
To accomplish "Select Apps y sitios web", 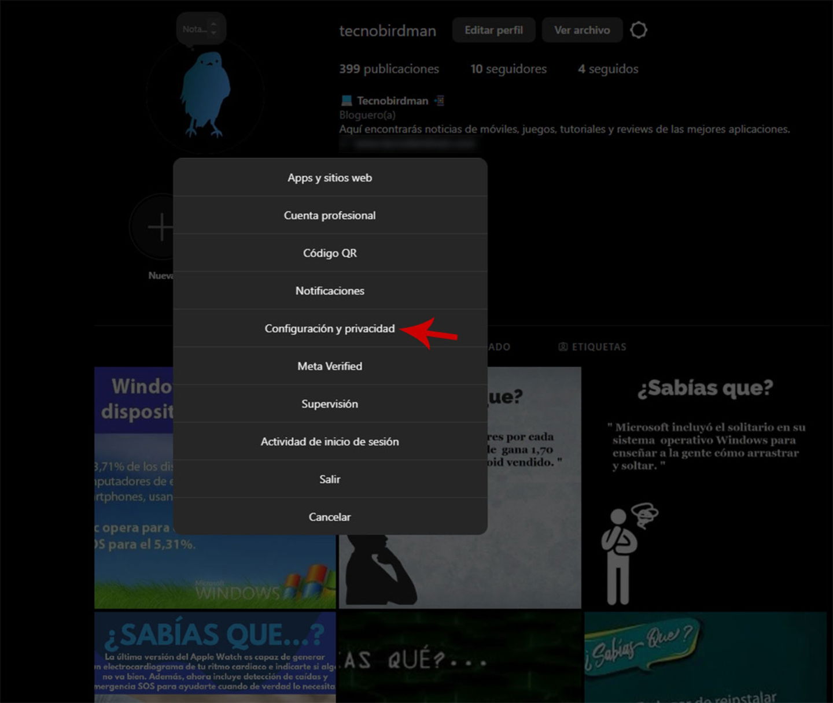I will [x=330, y=177].
